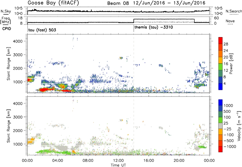Click the 'Beam 08' label
This screenshot has width=242, height=167.
point(118,3)
